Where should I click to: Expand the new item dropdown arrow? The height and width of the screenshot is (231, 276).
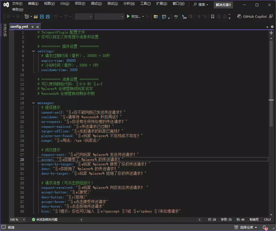click(31, 17)
